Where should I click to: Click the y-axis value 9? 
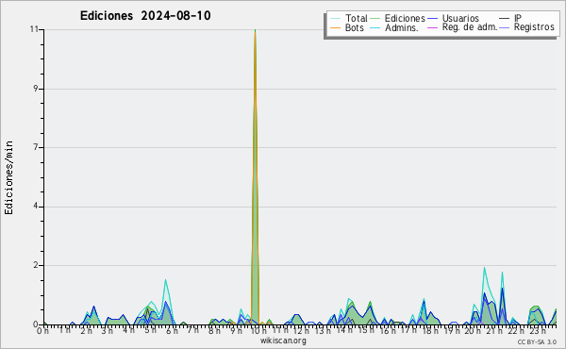tap(36, 89)
